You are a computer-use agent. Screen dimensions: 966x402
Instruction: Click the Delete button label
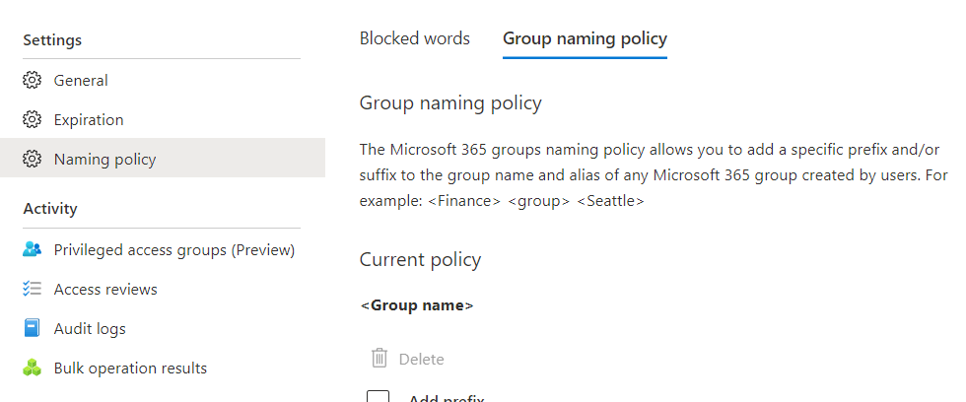pos(422,359)
